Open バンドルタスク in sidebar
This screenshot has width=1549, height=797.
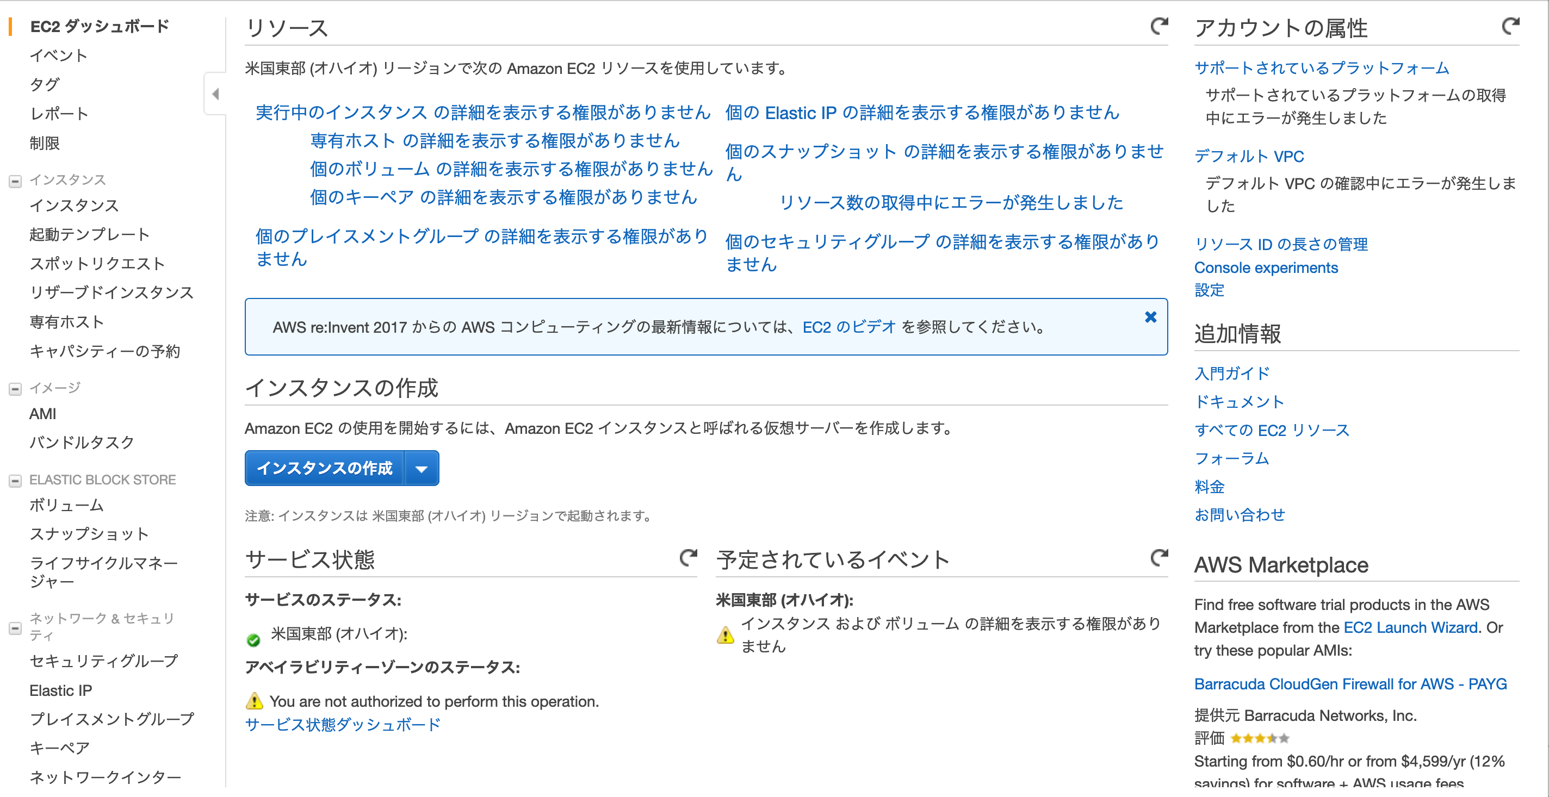pos(82,443)
